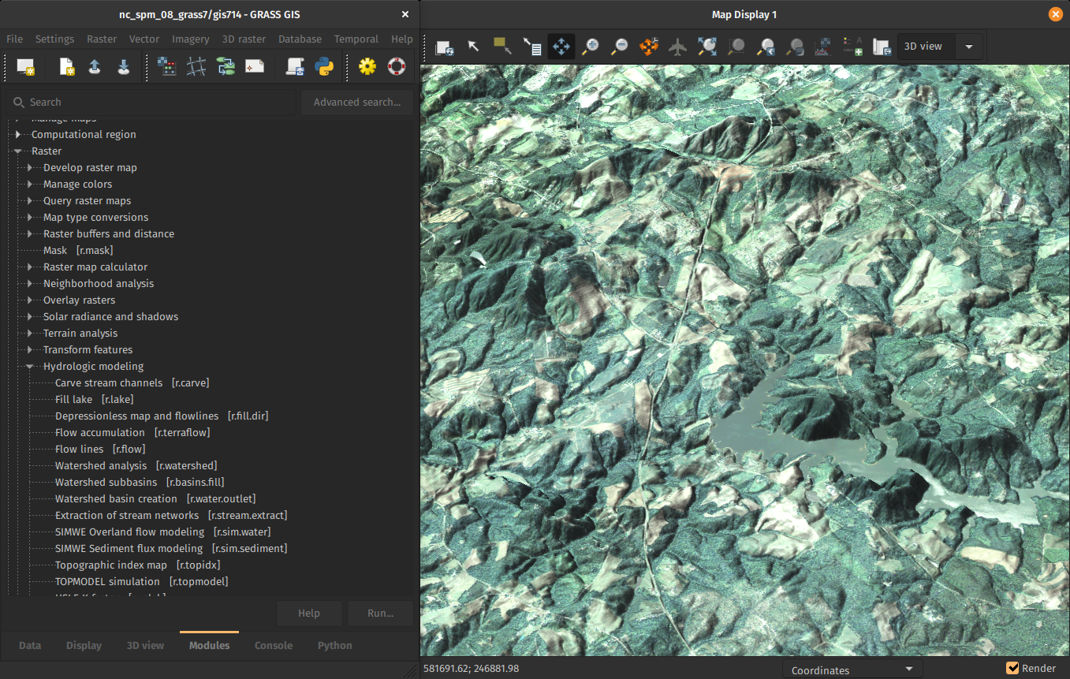This screenshot has width=1070, height=679.
Task: Expand Map type conversions node
Action: pos(29,217)
